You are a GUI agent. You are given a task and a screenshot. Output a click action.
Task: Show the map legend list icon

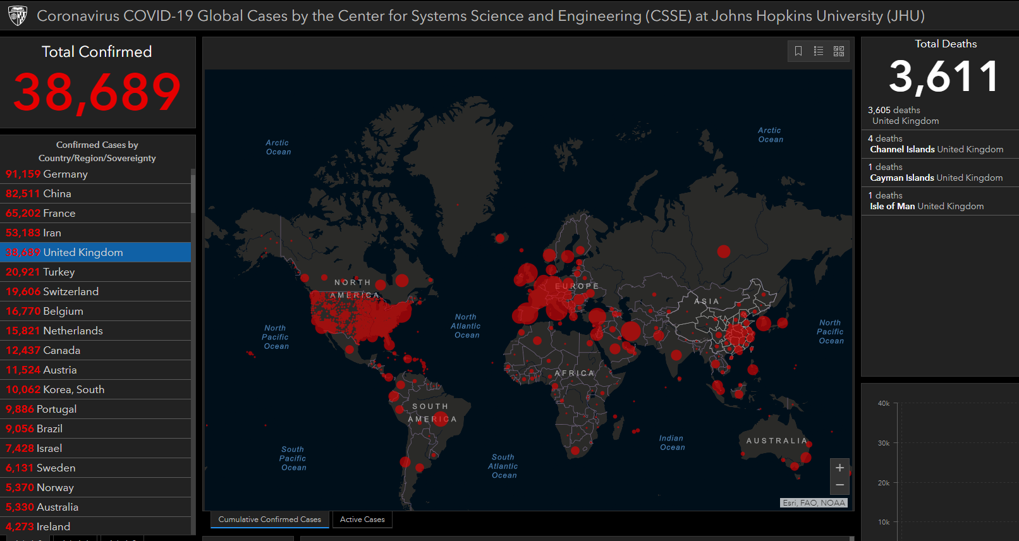[819, 51]
